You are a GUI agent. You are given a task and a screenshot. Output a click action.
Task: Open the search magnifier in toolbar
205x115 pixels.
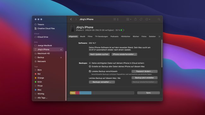point(159,19)
